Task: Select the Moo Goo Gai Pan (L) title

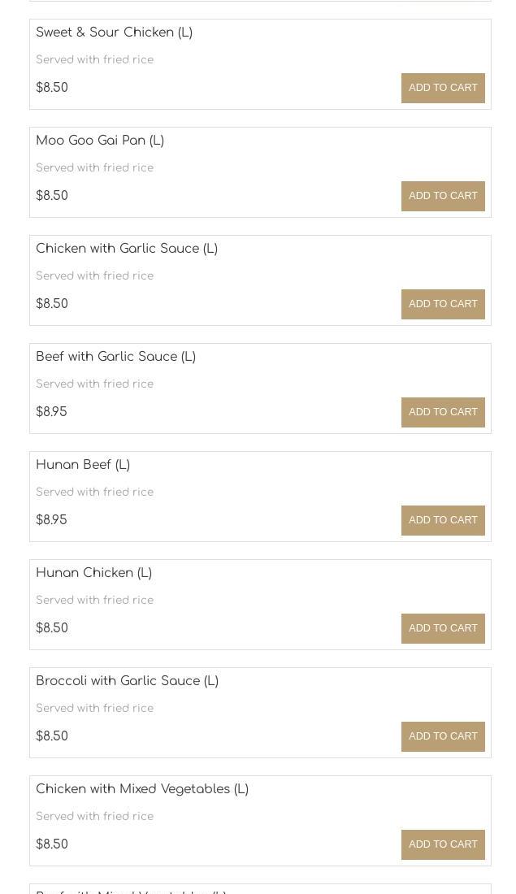Action: coord(100,141)
